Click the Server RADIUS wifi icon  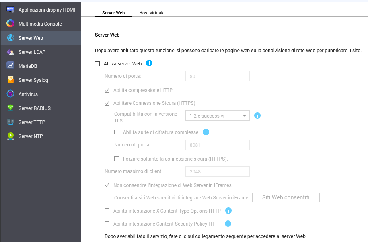click(x=10, y=108)
